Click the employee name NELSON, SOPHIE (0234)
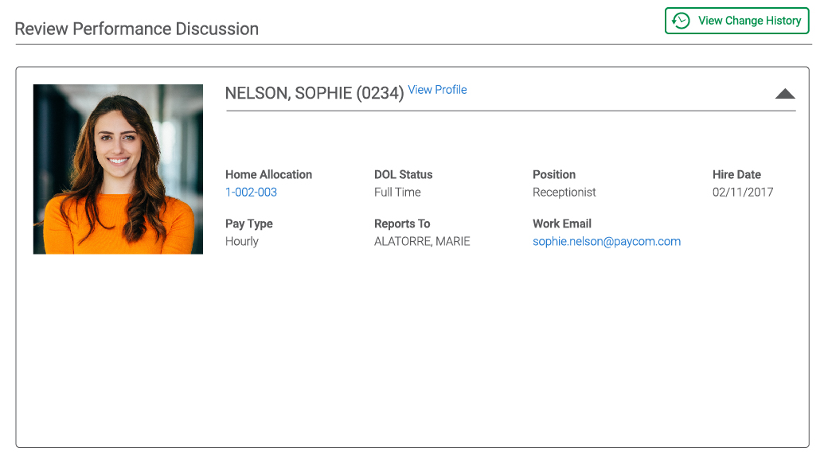Image resolution: width=828 pixels, height=467 pixels. tap(314, 93)
